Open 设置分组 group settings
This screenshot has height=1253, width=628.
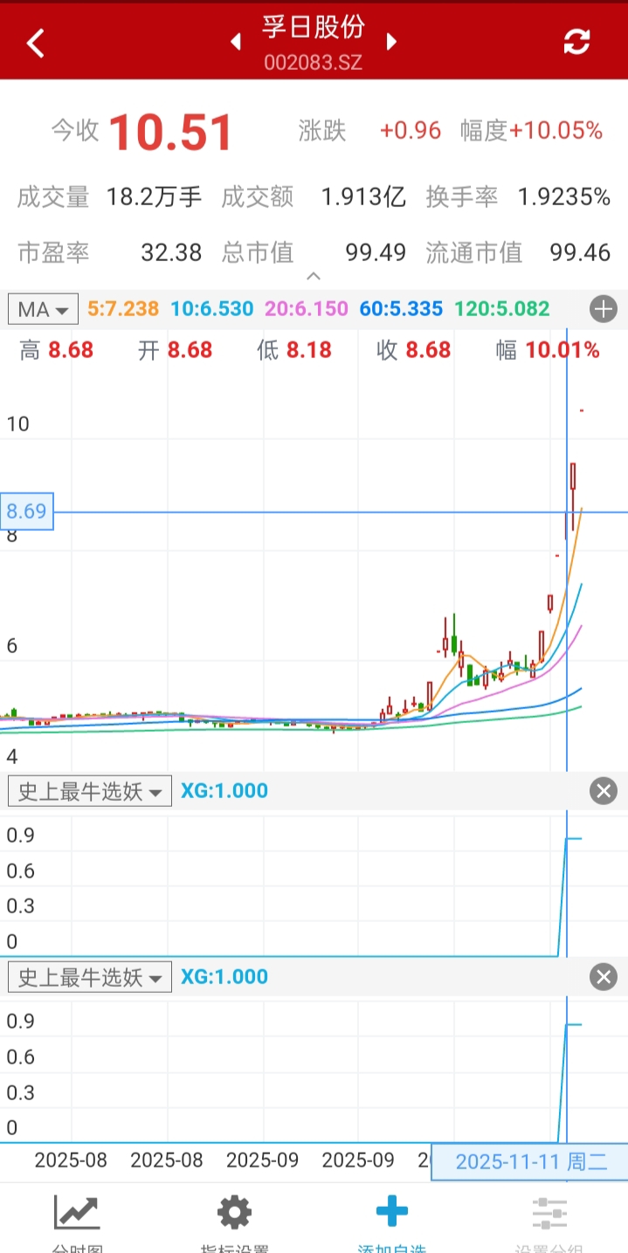click(x=549, y=1218)
